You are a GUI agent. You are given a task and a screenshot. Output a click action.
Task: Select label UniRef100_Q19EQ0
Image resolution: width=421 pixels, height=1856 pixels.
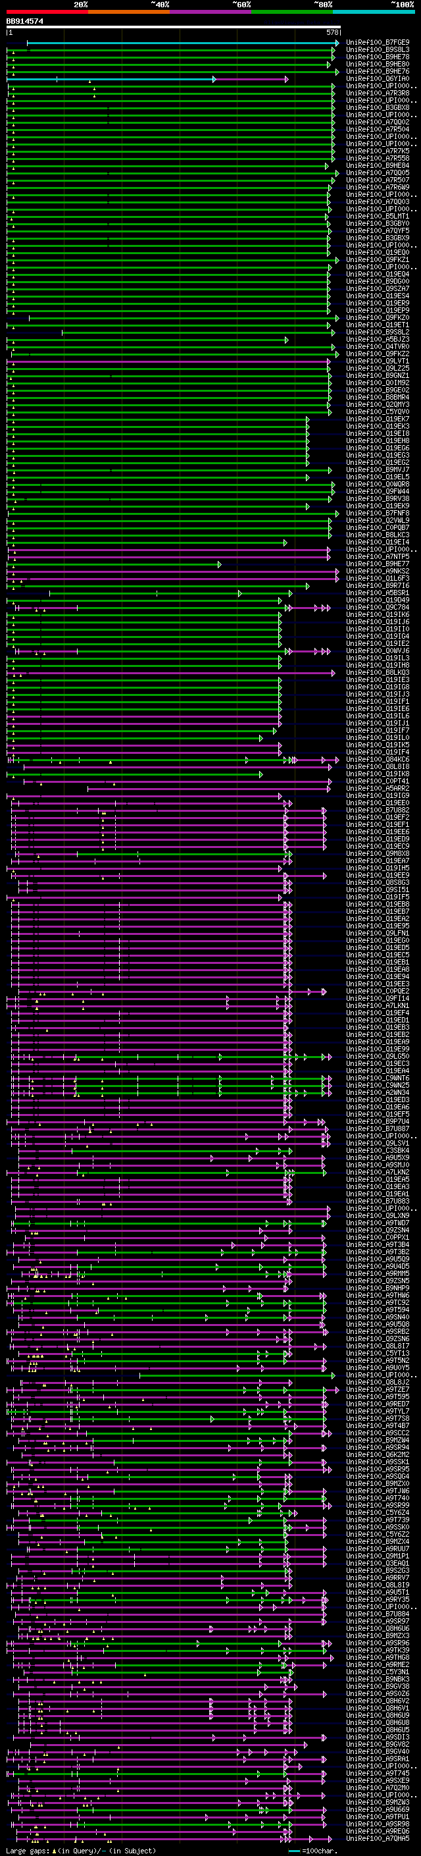click(x=378, y=252)
